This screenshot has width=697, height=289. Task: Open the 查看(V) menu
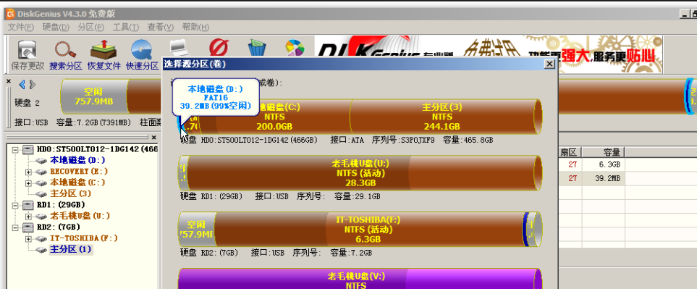point(161,27)
